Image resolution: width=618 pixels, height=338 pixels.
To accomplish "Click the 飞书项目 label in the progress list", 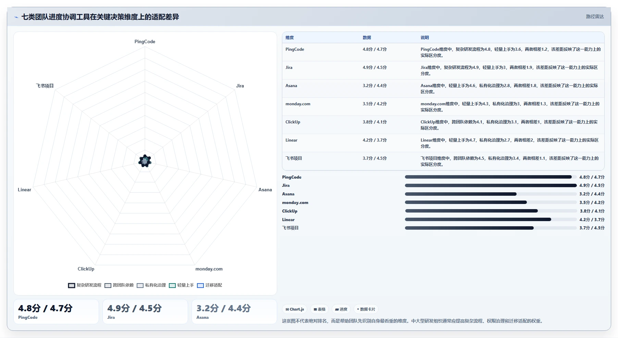I will point(290,228).
